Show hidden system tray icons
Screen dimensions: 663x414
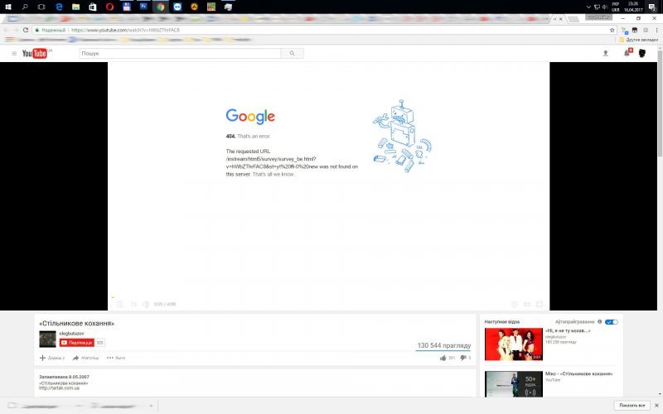588,7
